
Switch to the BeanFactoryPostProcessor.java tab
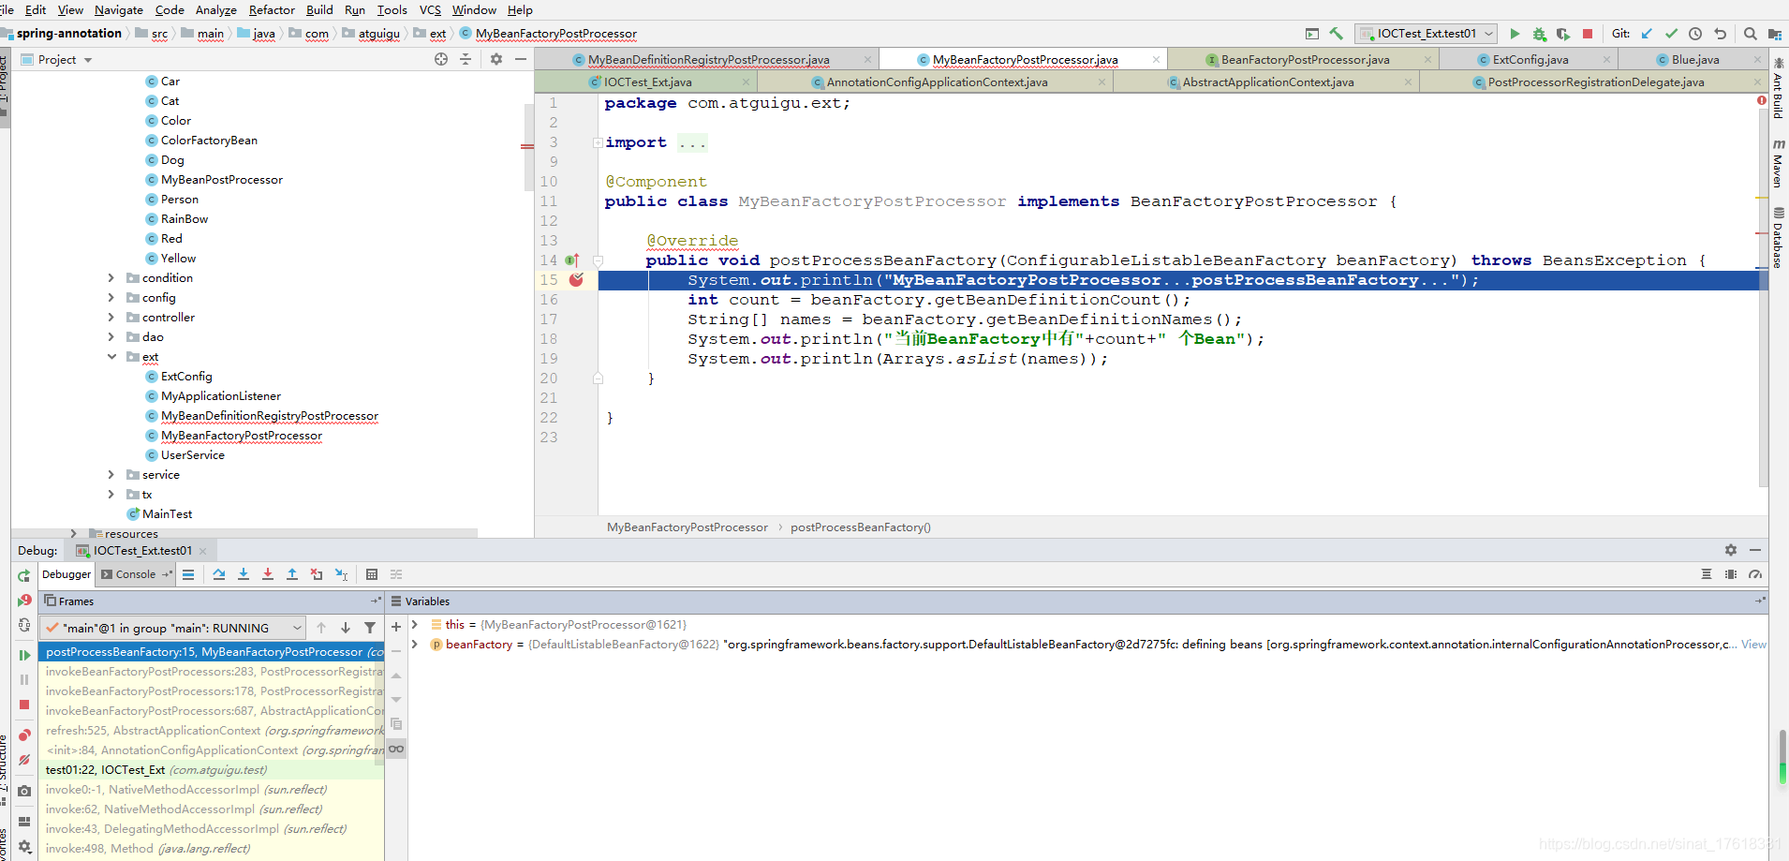(1305, 59)
